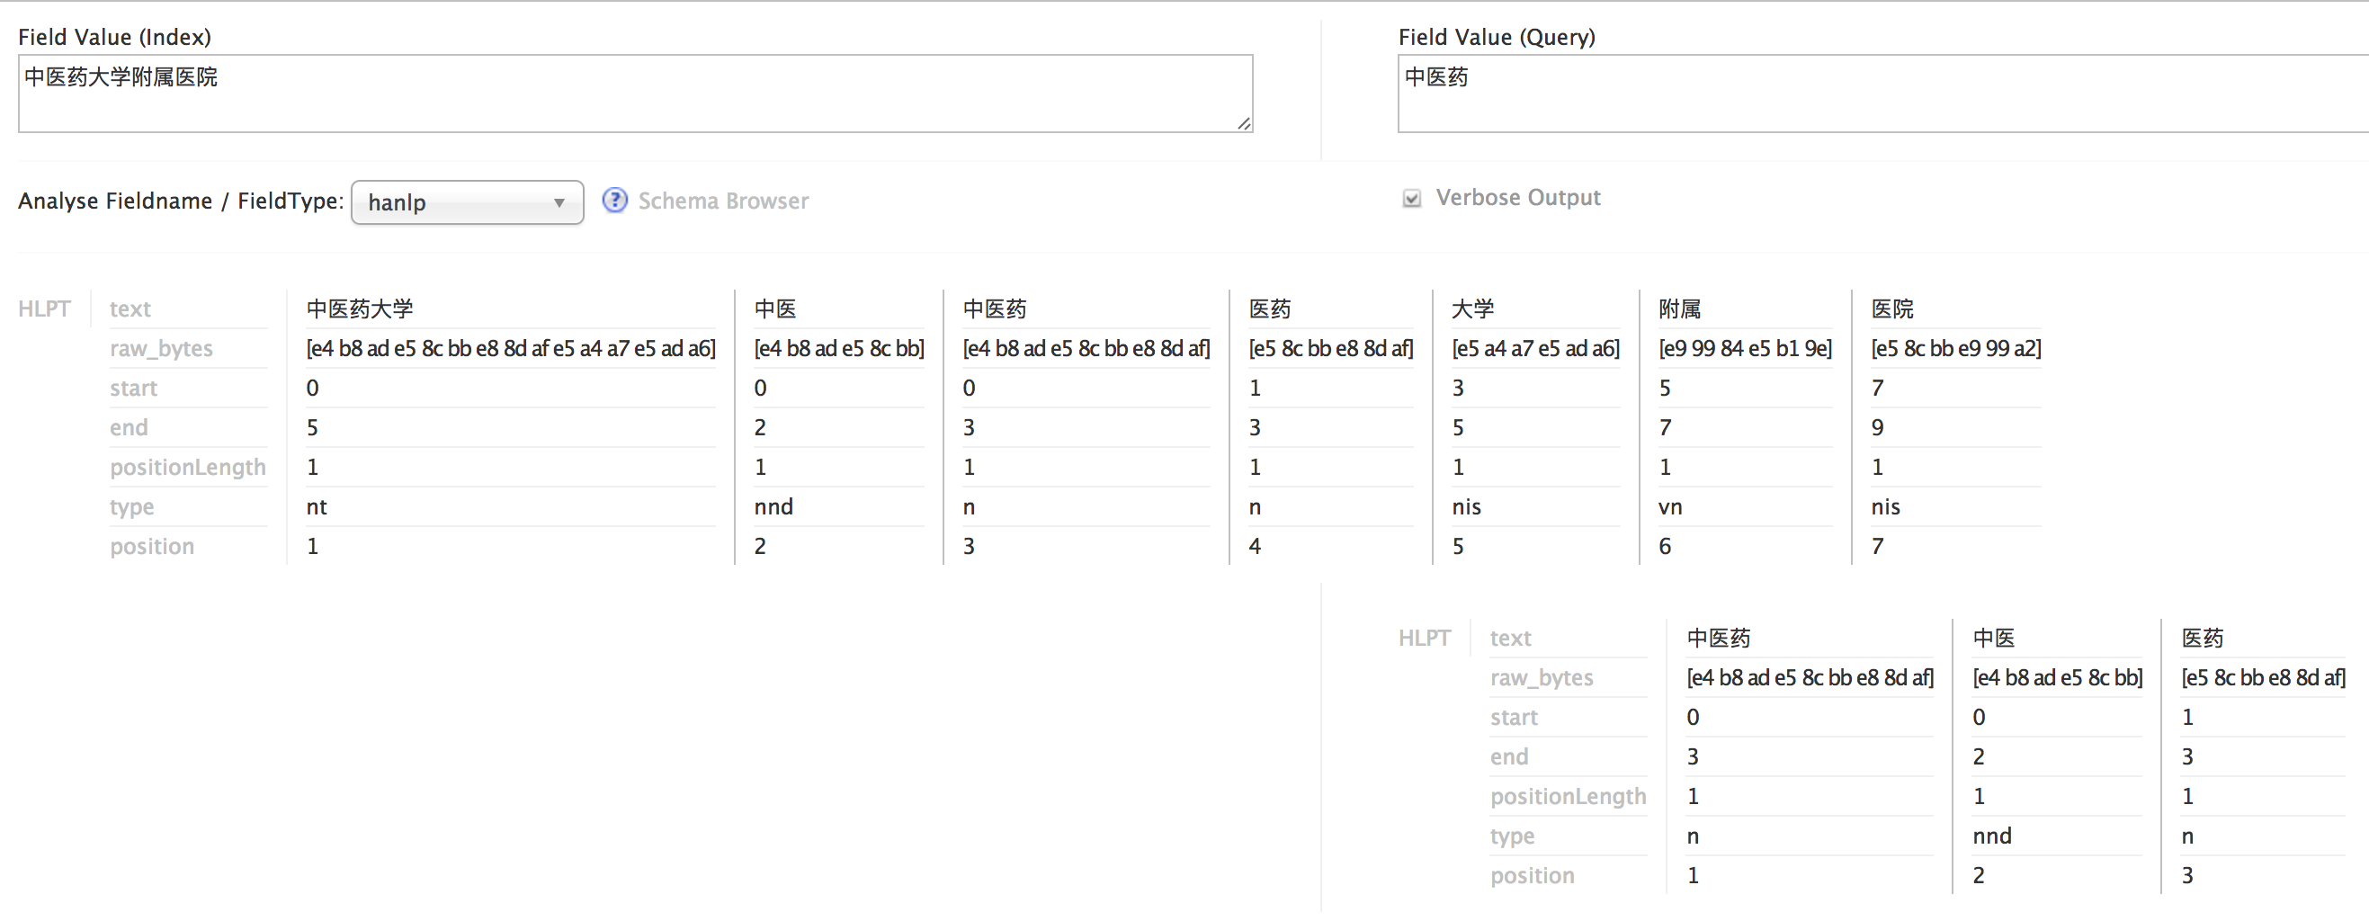Click the Analyse Fieldname / FieldType label
This screenshot has width=2369, height=921.
click(180, 201)
